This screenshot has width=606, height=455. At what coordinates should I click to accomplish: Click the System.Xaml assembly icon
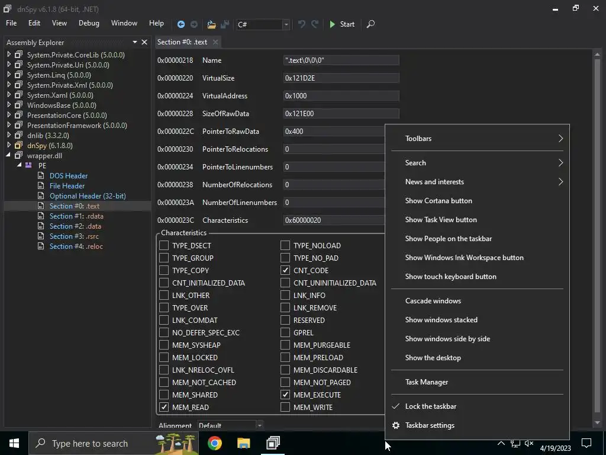pos(18,95)
